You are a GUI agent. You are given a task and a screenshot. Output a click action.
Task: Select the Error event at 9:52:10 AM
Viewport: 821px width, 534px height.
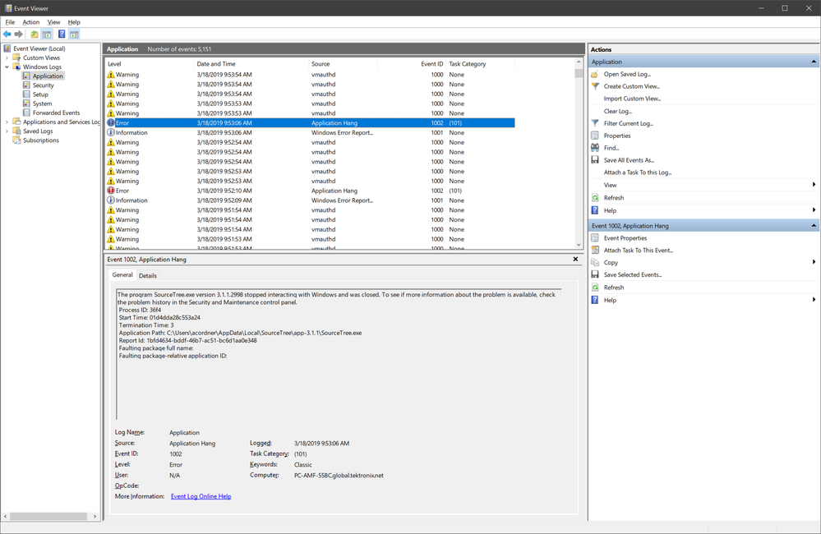(x=310, y=191)
